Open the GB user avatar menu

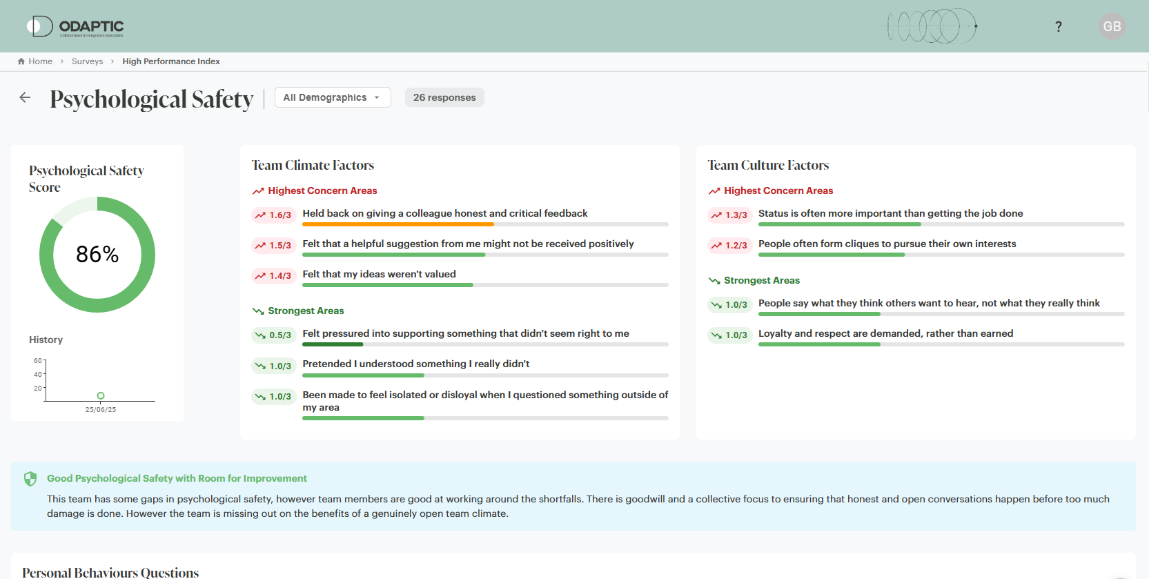[x=1112, y=26]
